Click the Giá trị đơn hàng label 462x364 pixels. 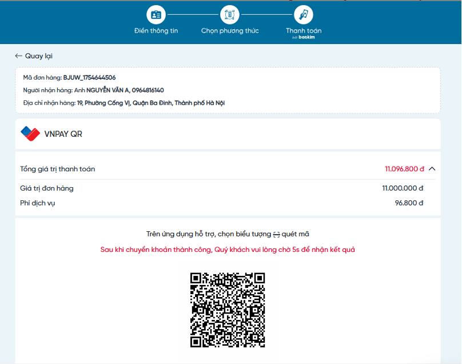[x=46, y=188]
